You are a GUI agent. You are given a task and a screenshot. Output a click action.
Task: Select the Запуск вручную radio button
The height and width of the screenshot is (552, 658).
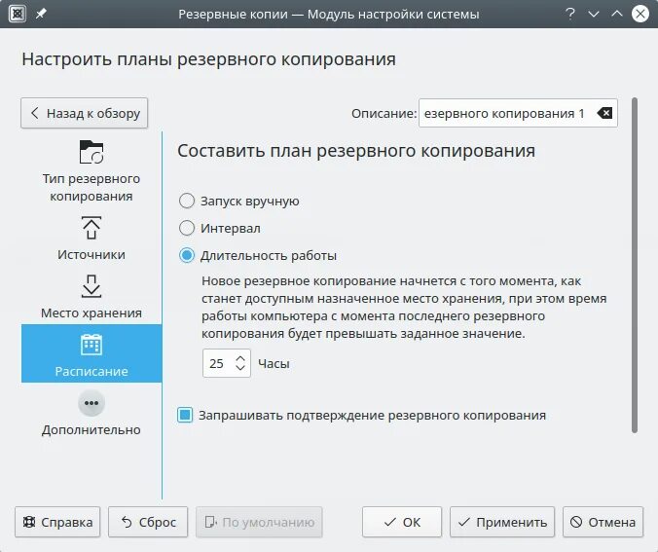187,202
